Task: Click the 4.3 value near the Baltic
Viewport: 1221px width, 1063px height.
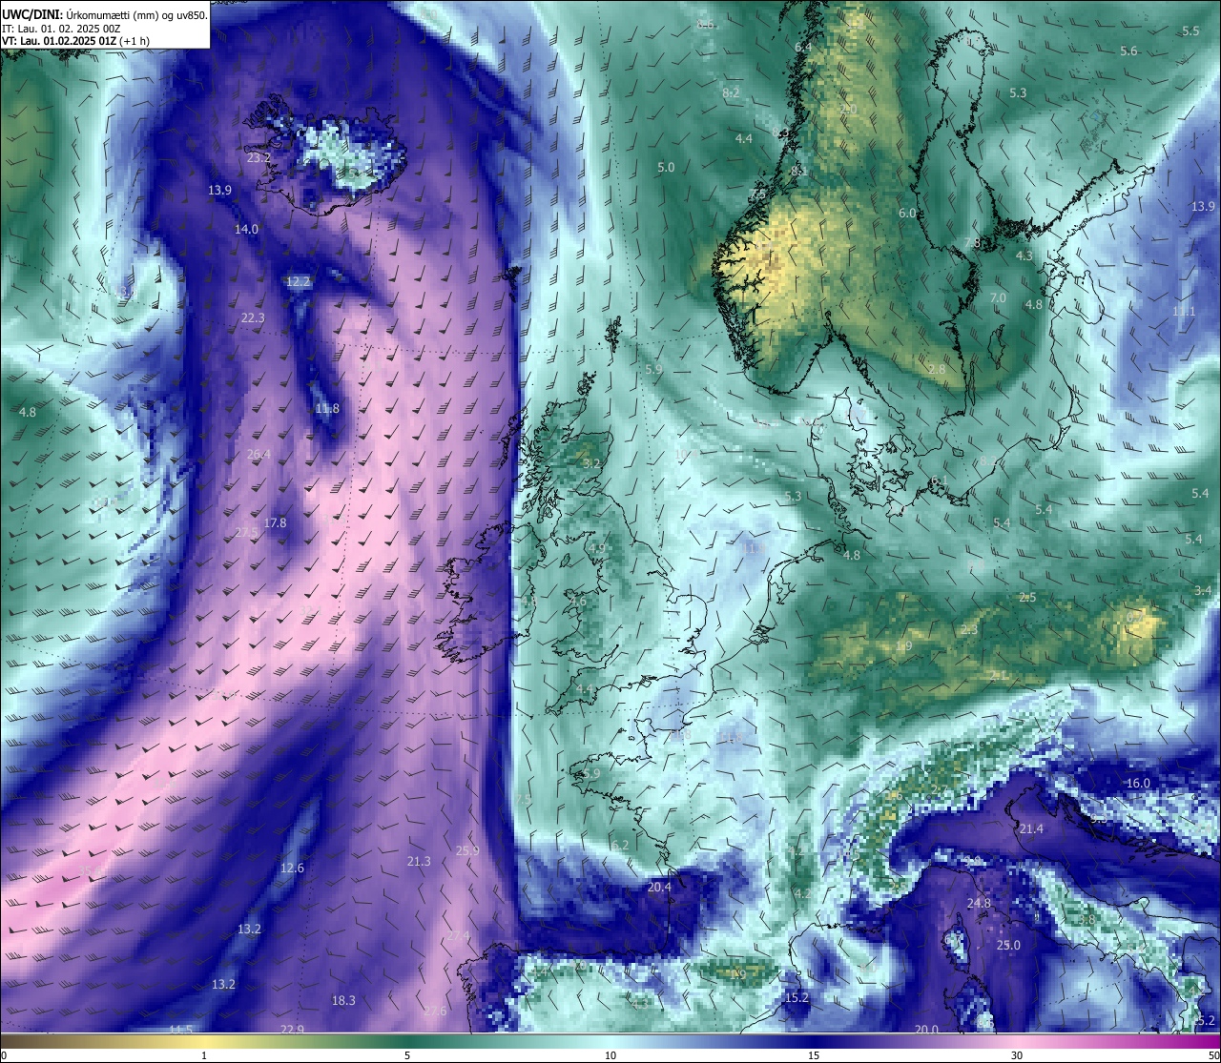Action: click(x=1024, y=256)
